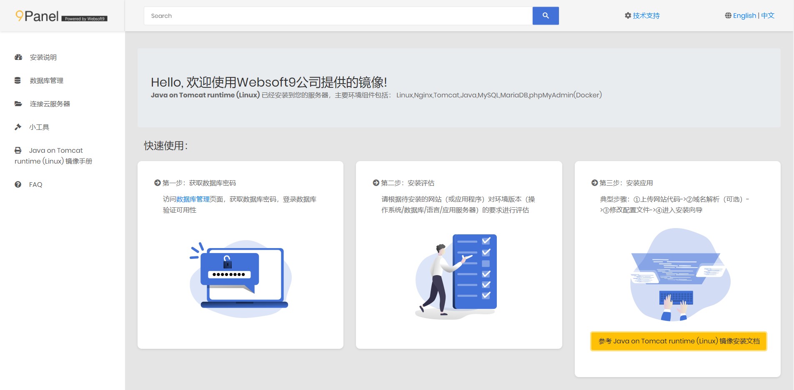Viewport: 794px width, 390px height.
Task: Click the arrow icon before 第二步
Action: point(376,183)
